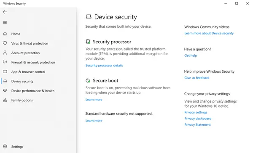Click the back arrow icon

click(x=5, y=12)
